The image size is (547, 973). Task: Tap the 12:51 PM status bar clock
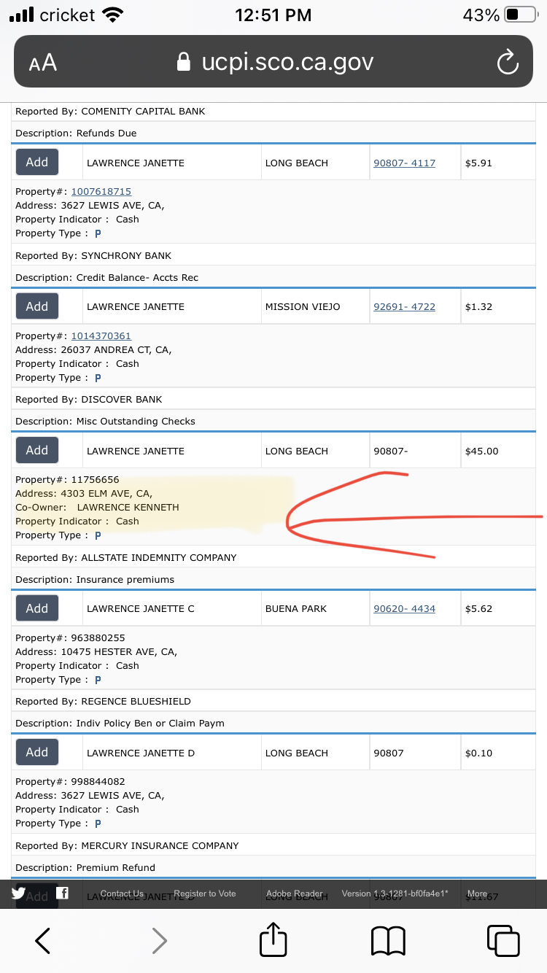click(273, 15)
